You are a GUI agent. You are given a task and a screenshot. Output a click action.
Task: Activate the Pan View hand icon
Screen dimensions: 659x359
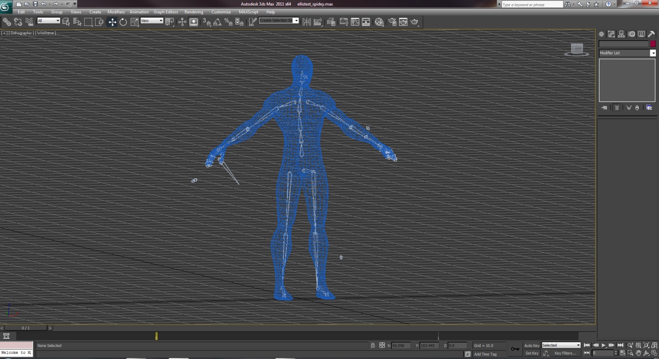tap(638, 353)
